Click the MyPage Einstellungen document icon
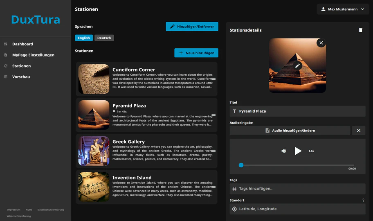 click(6, 55)
